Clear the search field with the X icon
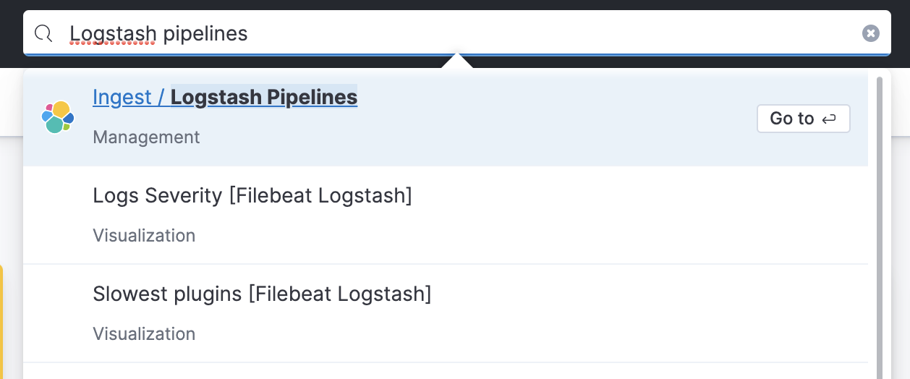 [x=871, y=33]
